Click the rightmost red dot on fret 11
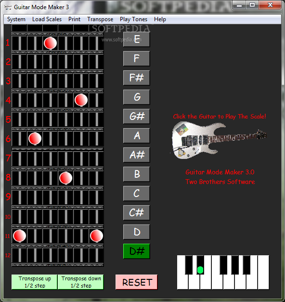Viewport: 285px width, 302px height. click(96, 236)
